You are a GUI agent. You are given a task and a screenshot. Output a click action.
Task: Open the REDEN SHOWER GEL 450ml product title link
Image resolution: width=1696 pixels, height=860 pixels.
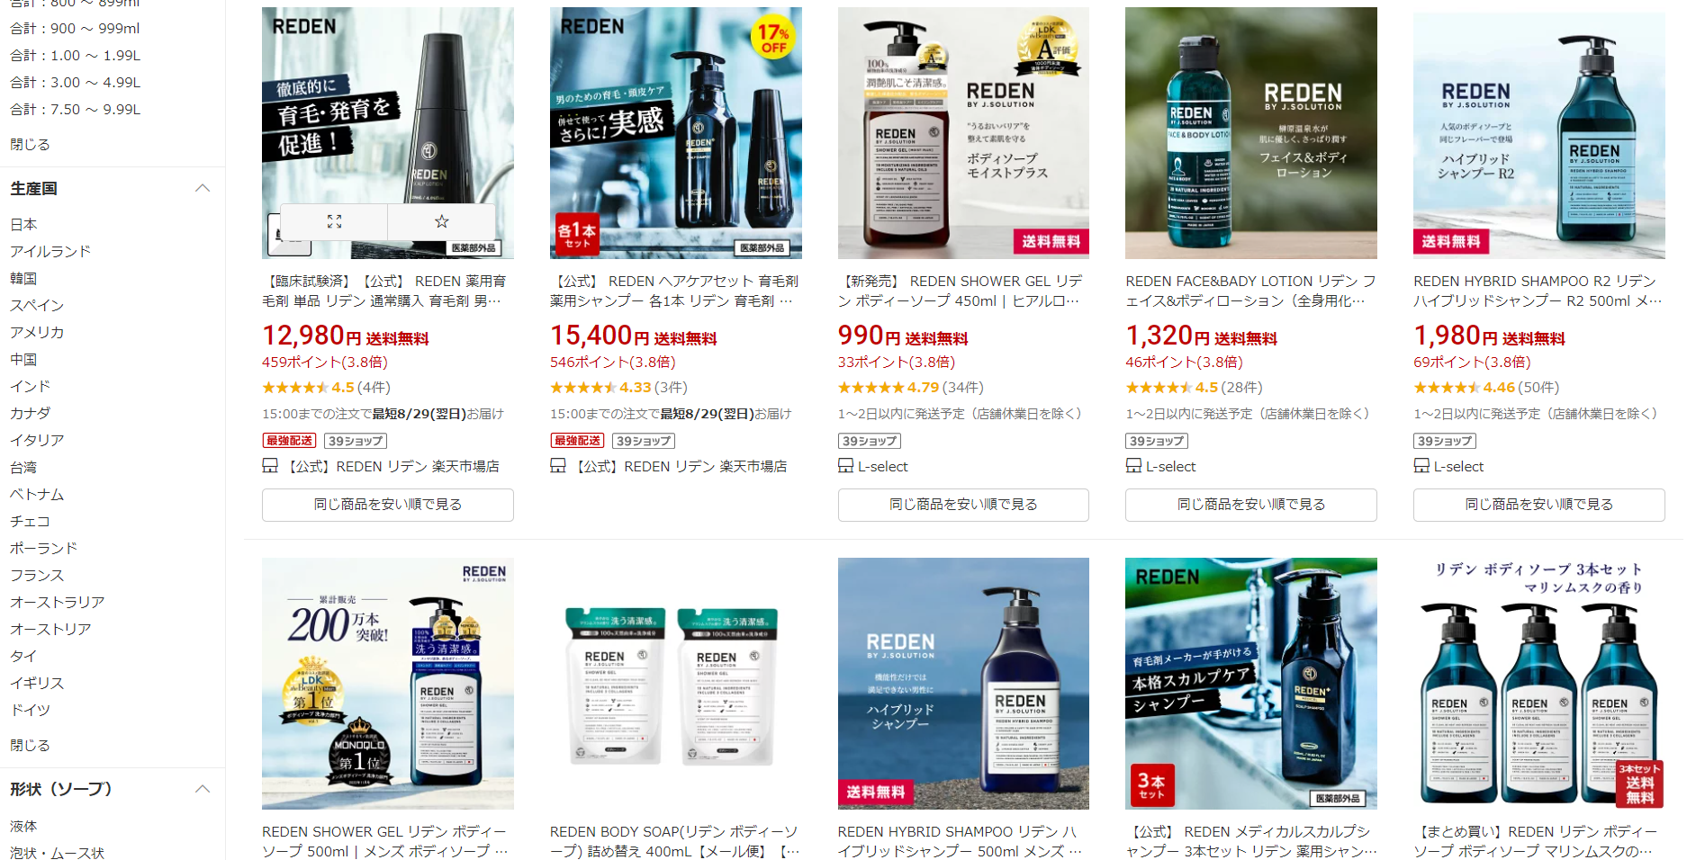(x=961, y=291)
